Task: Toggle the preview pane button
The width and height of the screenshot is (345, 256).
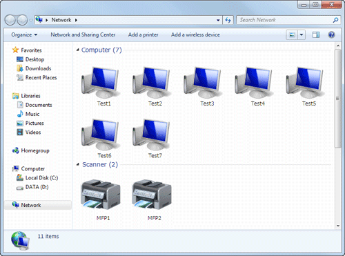Action: [316, 35]
